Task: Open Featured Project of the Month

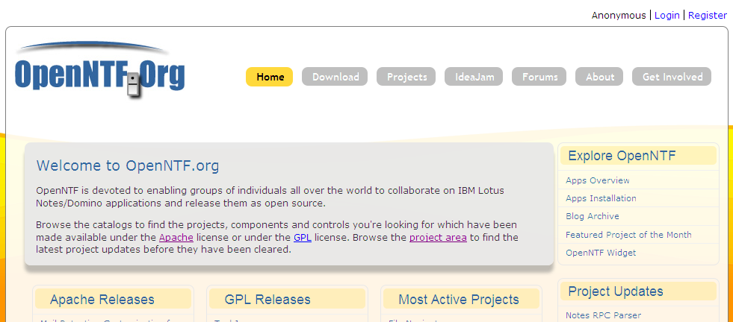Action: [x=628, y=235]
